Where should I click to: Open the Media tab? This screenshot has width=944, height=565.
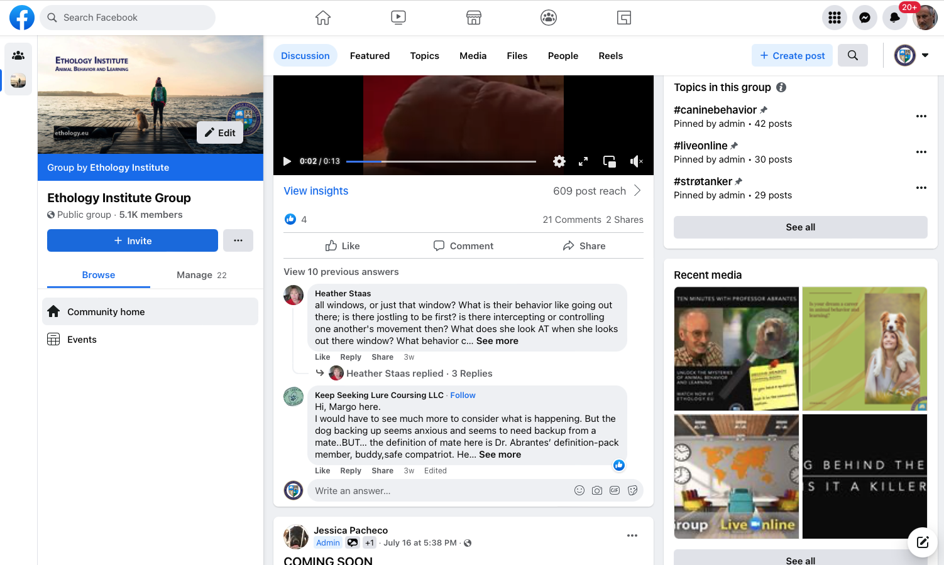coord(473,56)
